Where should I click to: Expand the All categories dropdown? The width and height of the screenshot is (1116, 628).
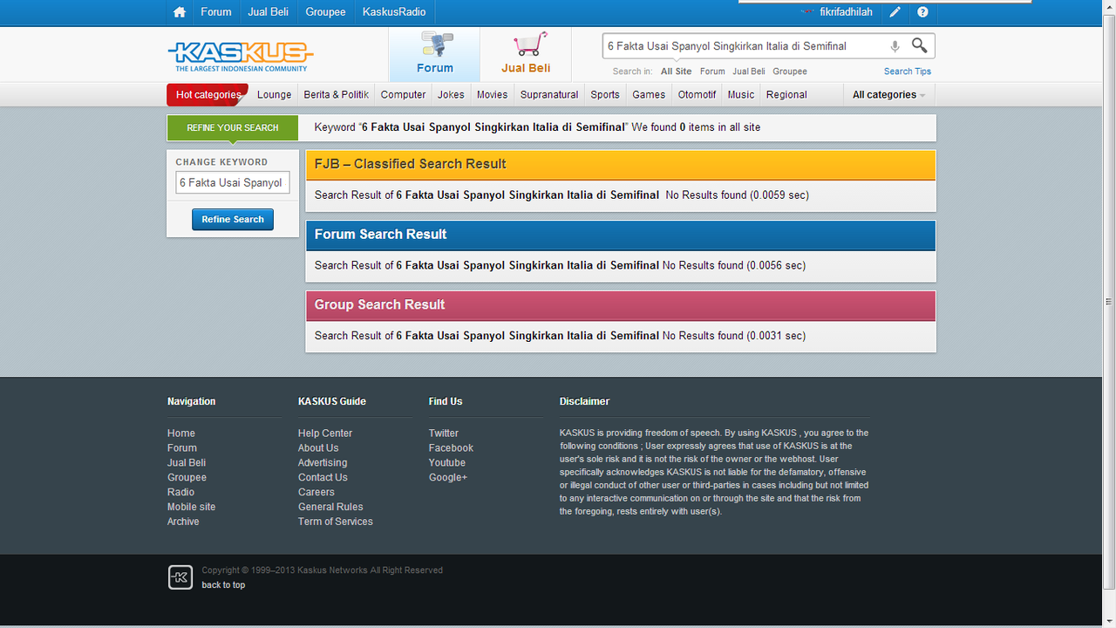tap(888, 95)
